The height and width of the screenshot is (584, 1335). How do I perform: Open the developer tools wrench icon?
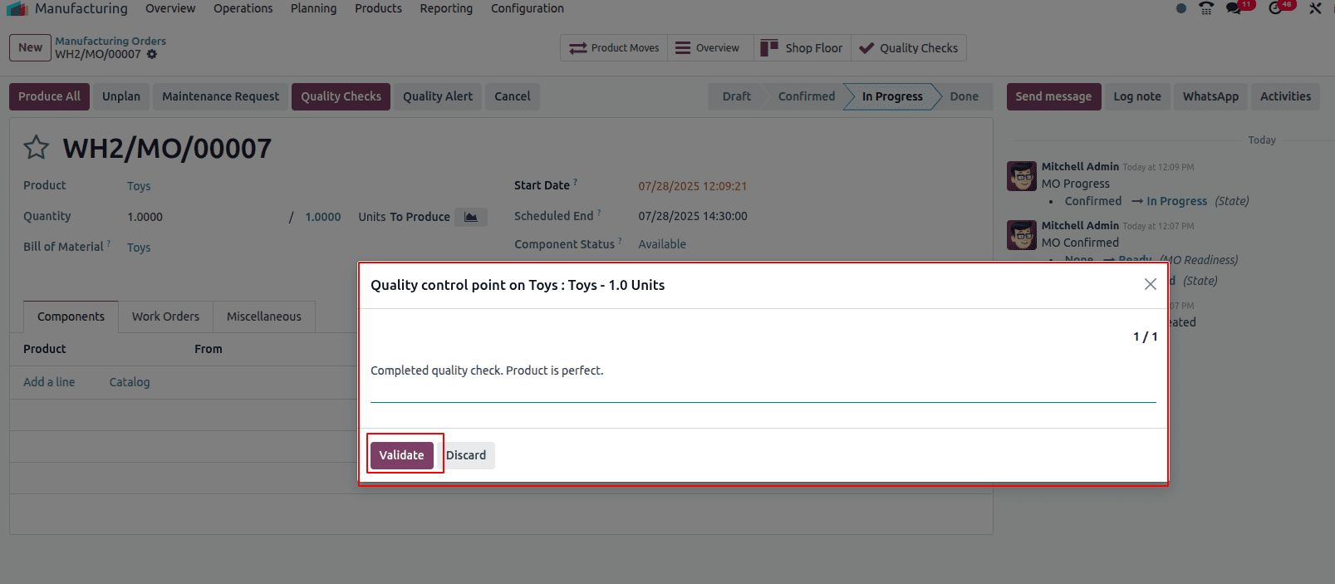pos(1315,8)
